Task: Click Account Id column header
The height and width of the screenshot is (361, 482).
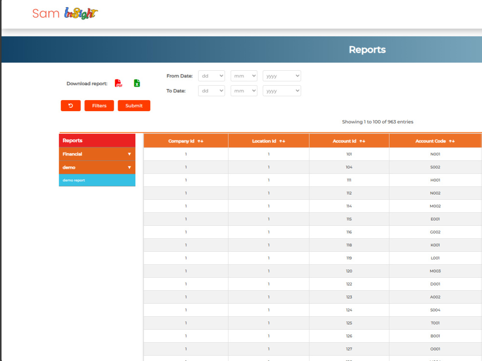Action: tap(349, 141)
